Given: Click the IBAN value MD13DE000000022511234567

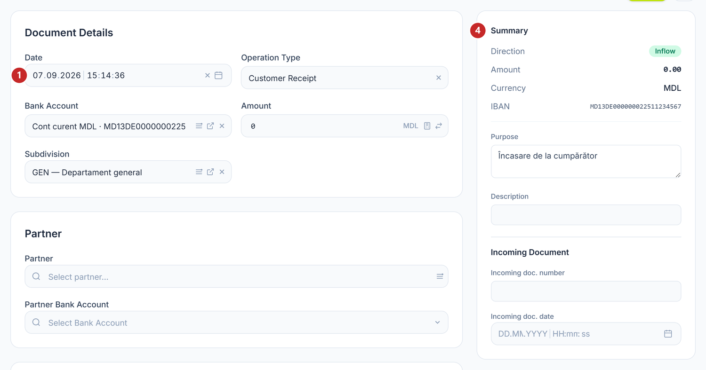Looking at the screenshot, I should click(x=635, y=107).
